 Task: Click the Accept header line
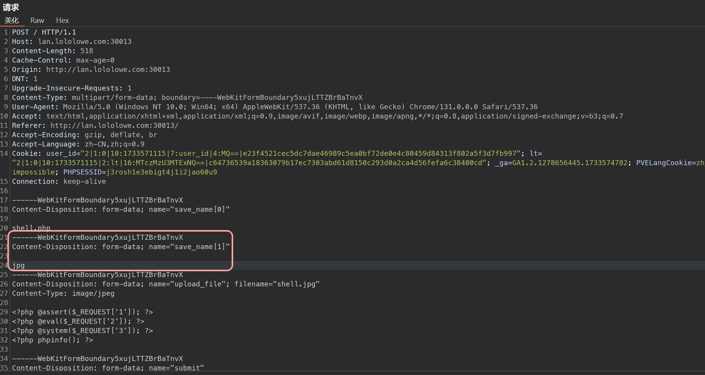click(x=318, y=116)
